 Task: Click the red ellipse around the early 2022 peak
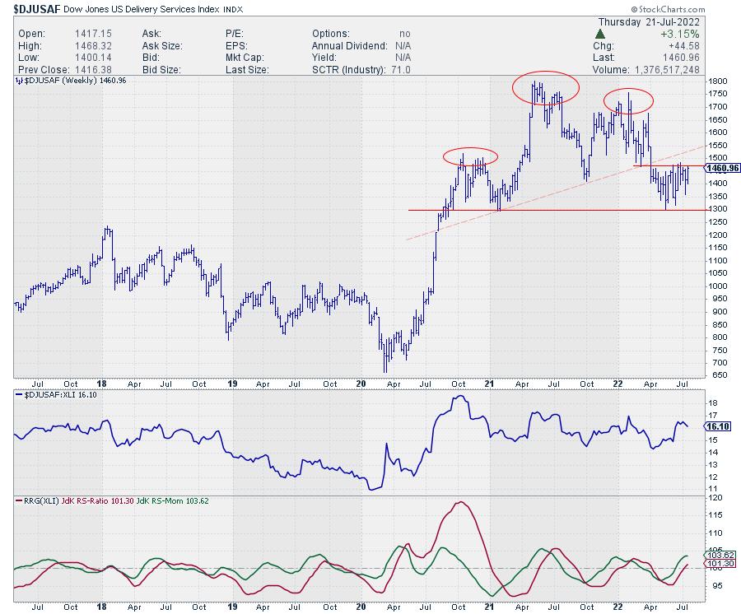[629, 101]
